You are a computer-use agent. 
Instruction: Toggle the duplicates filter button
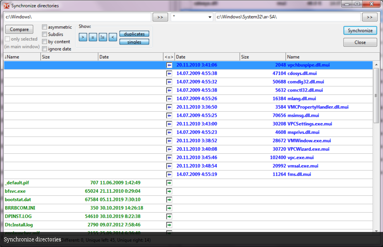click(134, 34)
